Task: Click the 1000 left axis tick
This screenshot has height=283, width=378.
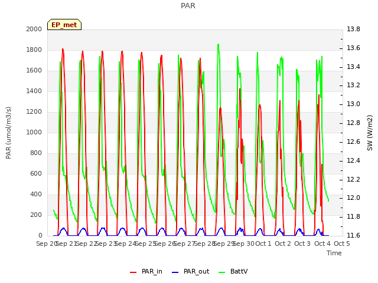Action: (34, 132)
